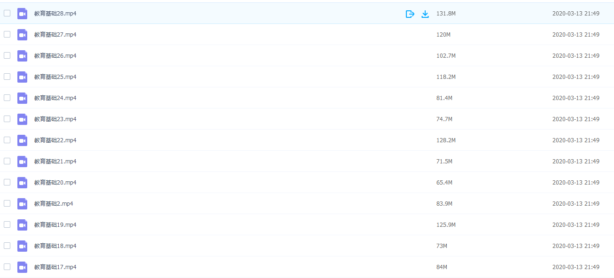Click the 131.8M file size value

(446, 14)
